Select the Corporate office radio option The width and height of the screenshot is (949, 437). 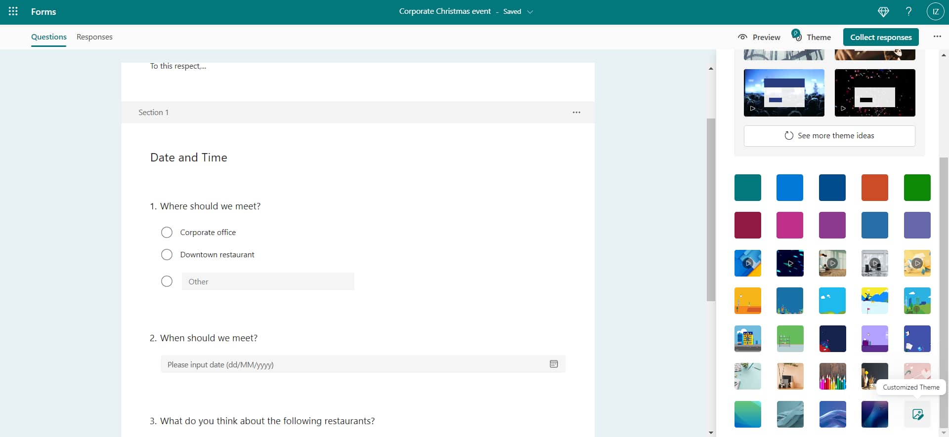[x=167, y=233]
